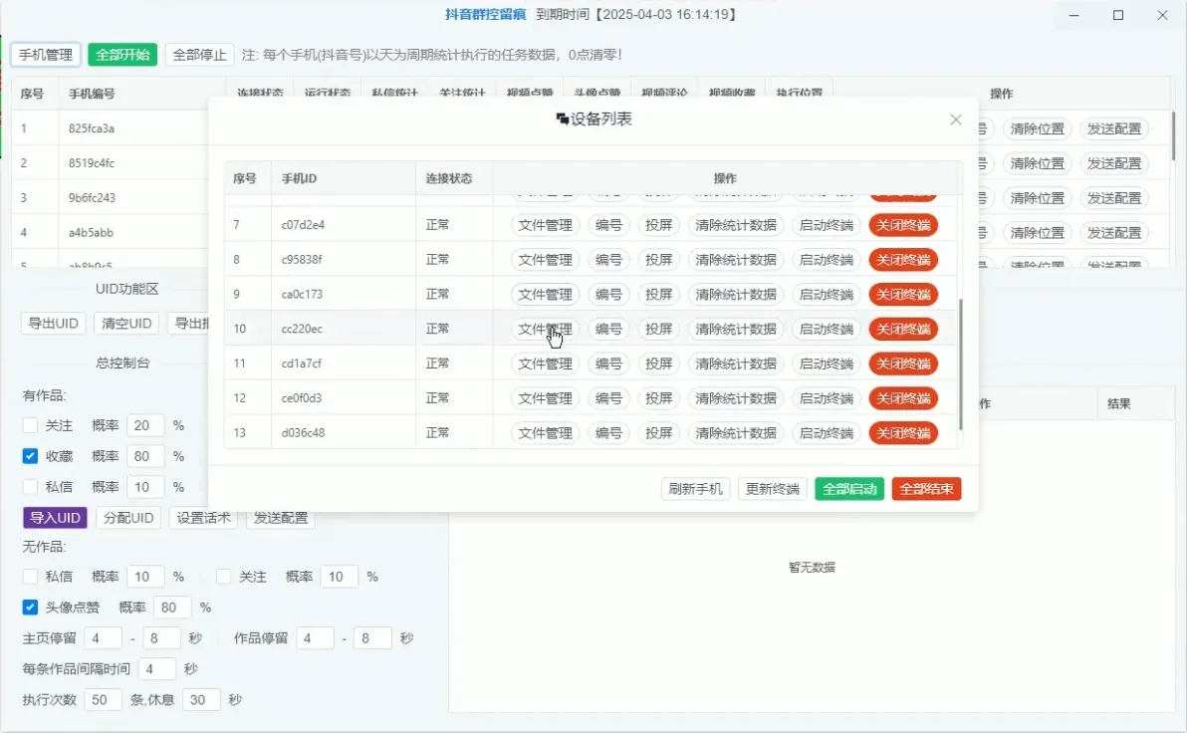Click green 全部启动 button in dialog
The height and width of the screenshot is (733, 1187).
[x=849, y=489]
